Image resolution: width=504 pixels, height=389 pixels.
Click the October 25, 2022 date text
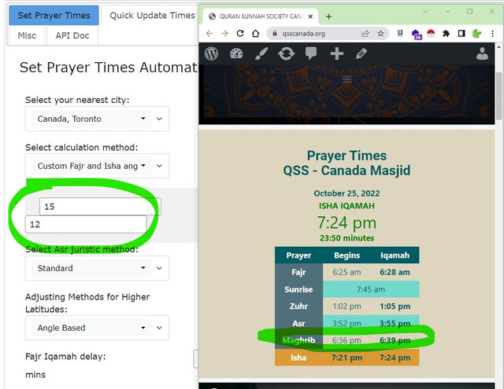[x=346, y=193]
